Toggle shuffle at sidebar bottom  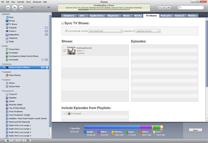pyautogui.click(x=15, y=141)
